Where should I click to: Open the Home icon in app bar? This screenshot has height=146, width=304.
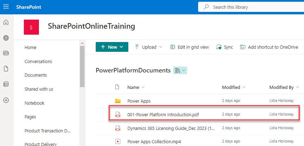click(x=6, y=22)
